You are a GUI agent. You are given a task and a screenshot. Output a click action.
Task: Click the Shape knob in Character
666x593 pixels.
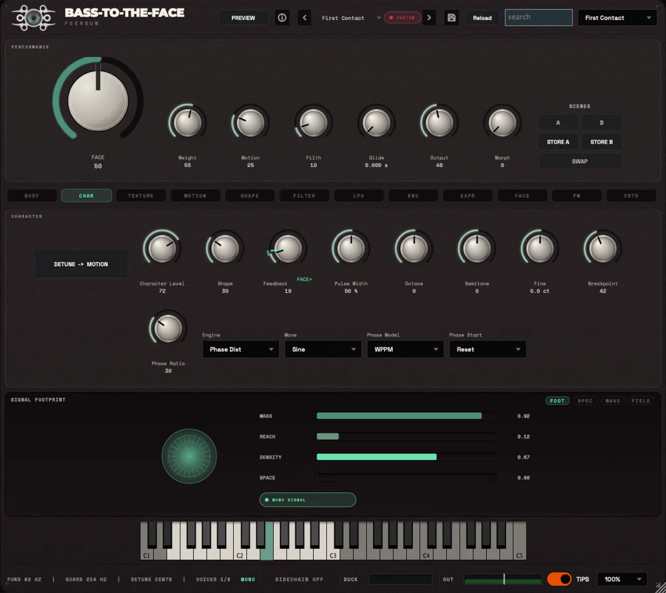[224, 248]
